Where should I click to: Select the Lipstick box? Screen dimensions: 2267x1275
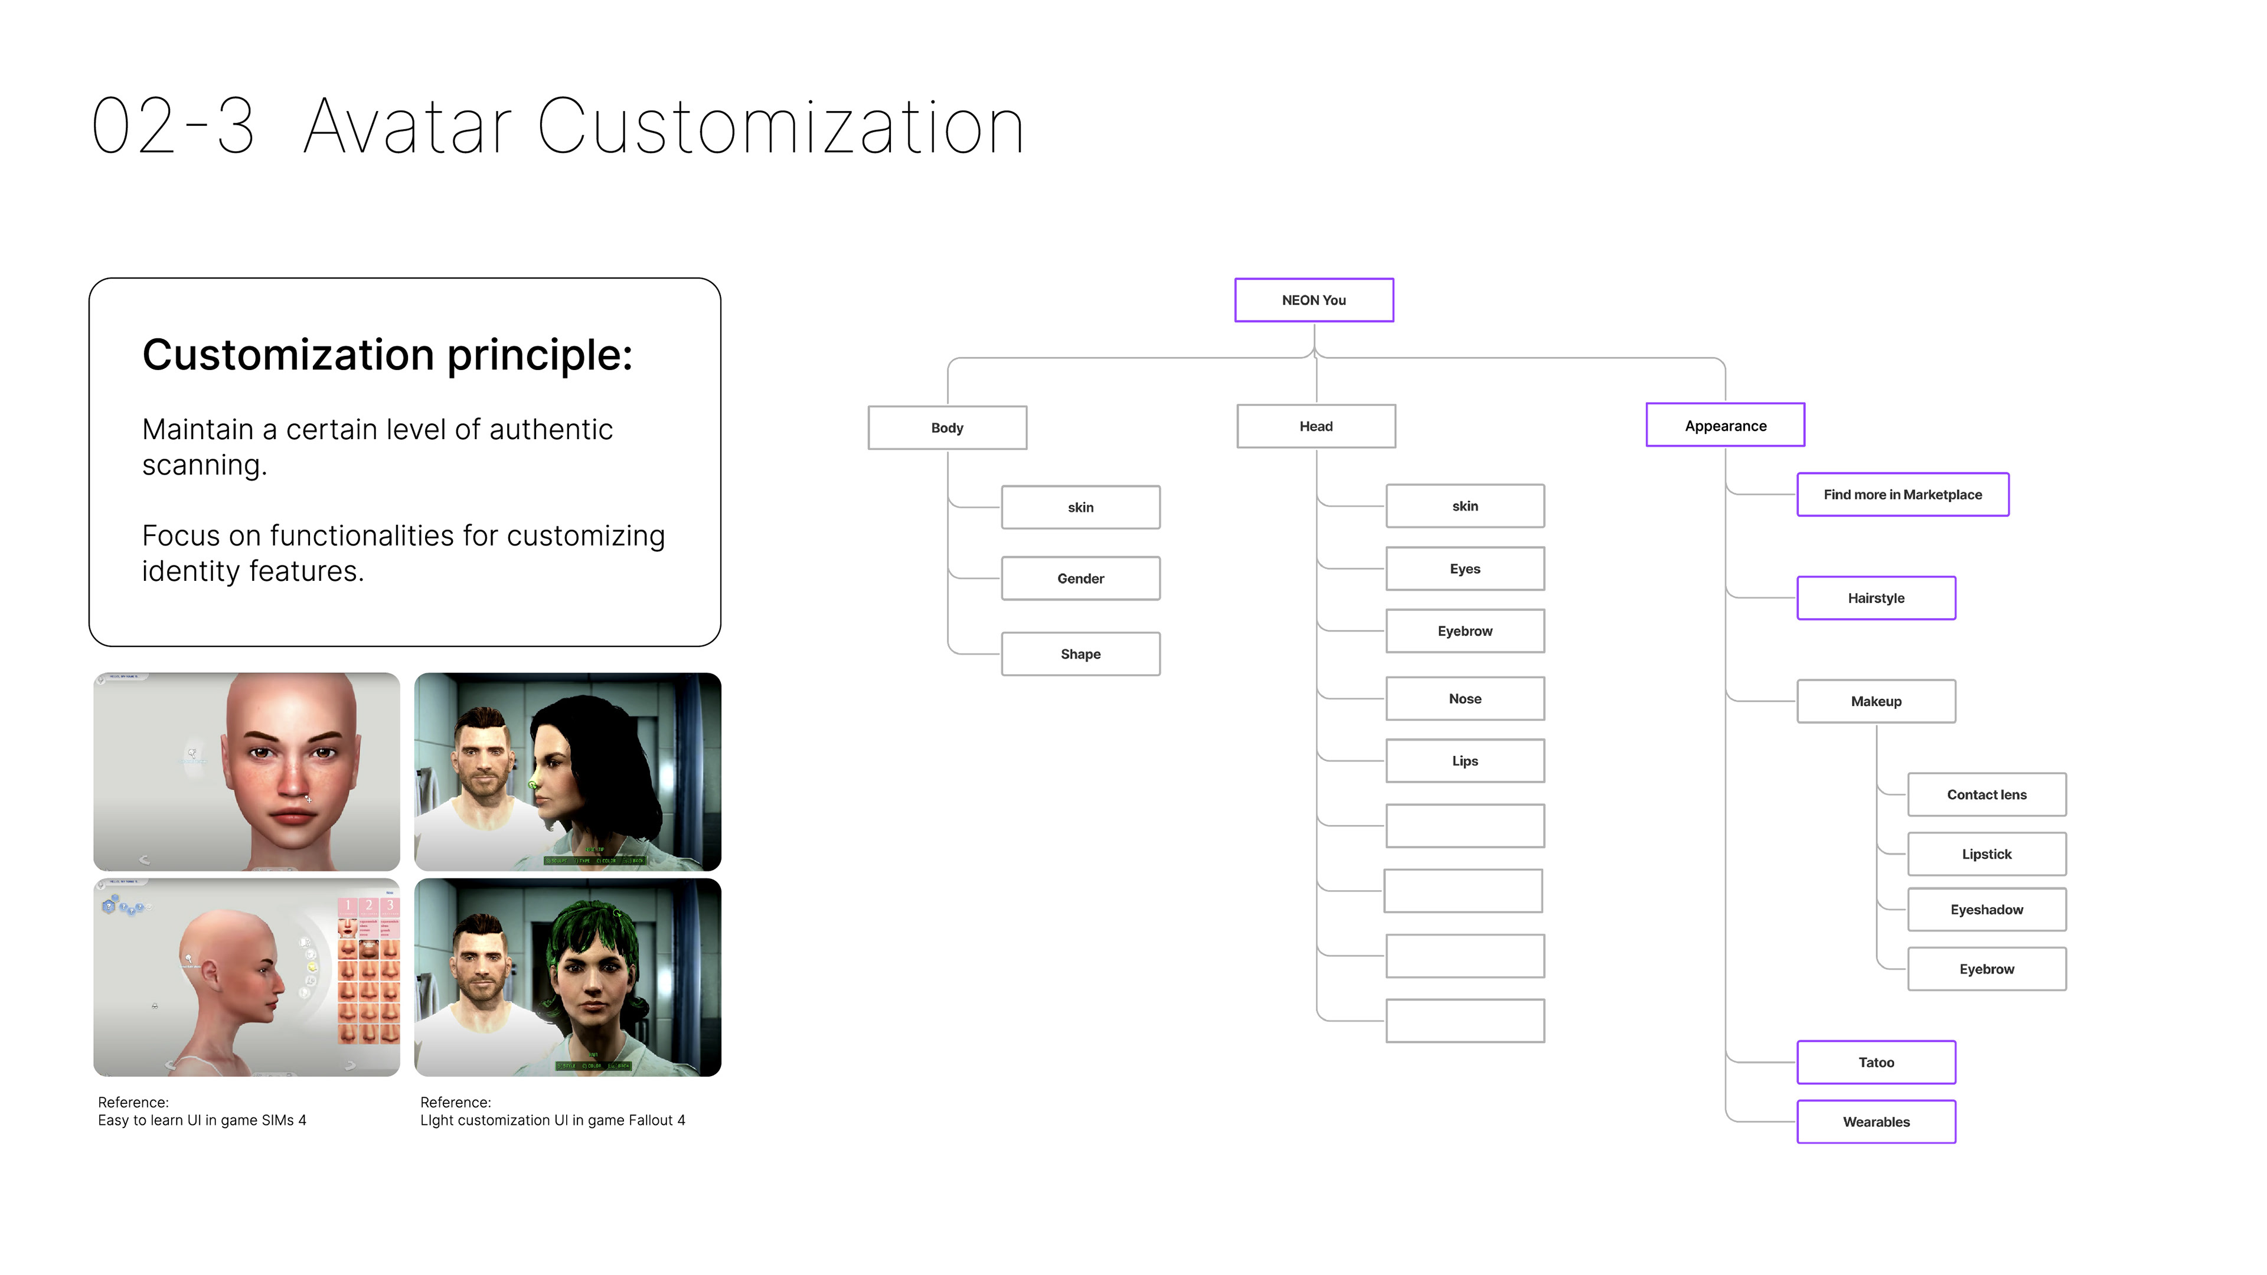(1985, 854)
